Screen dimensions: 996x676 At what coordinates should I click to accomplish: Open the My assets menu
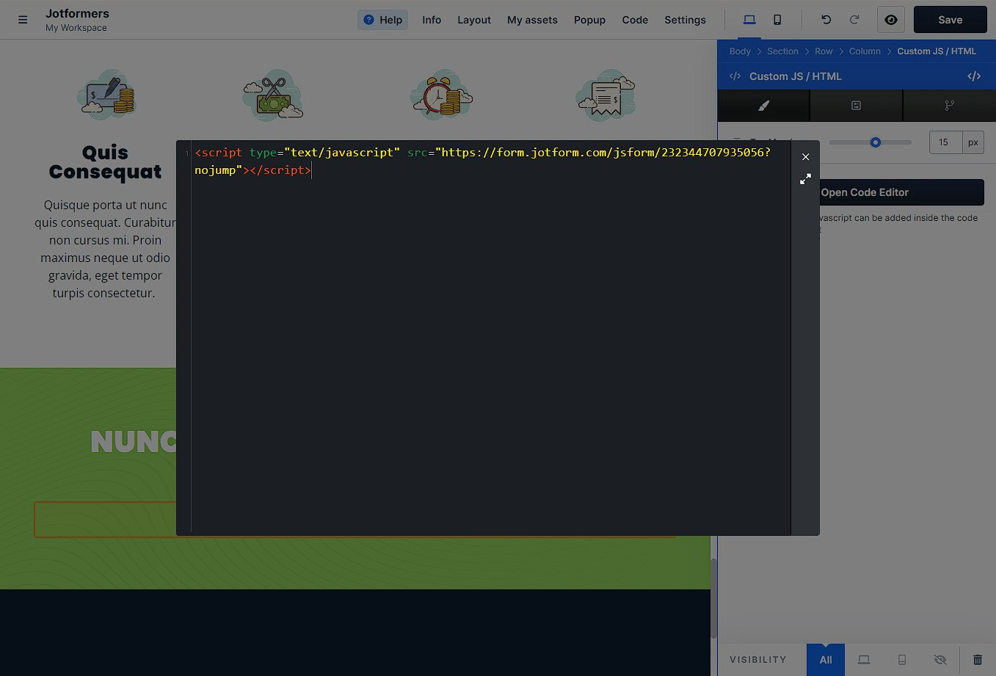[x=532, y=20]
